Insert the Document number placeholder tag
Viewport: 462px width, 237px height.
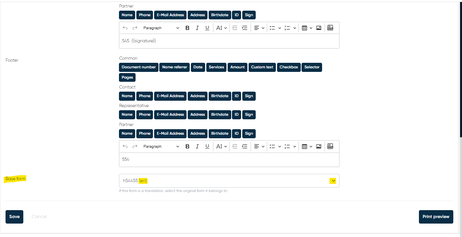tap(139, 67)
